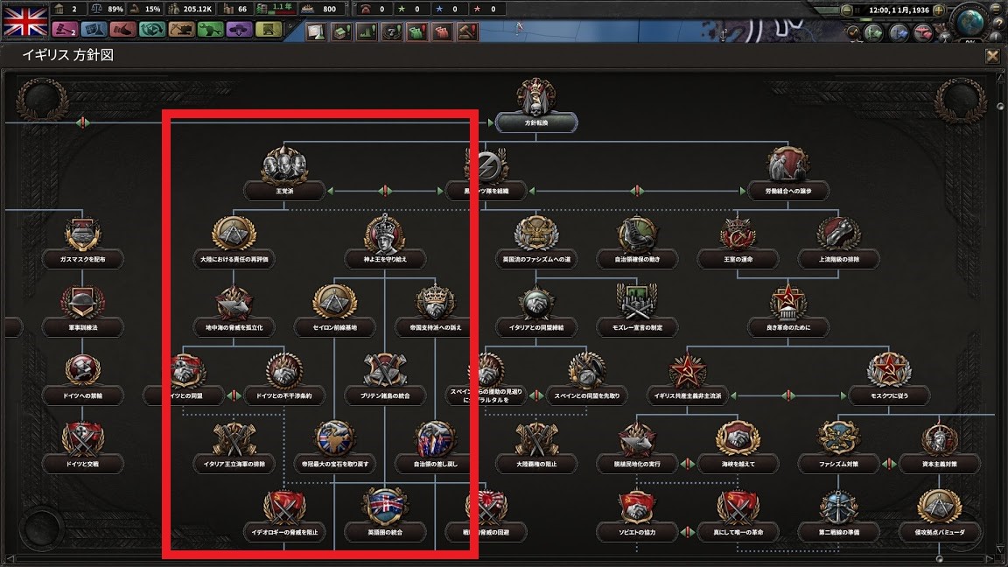This screenshot has height=567, width=1008.
Task: Click the war support 15% indicator
Action: tap(145, 9)
